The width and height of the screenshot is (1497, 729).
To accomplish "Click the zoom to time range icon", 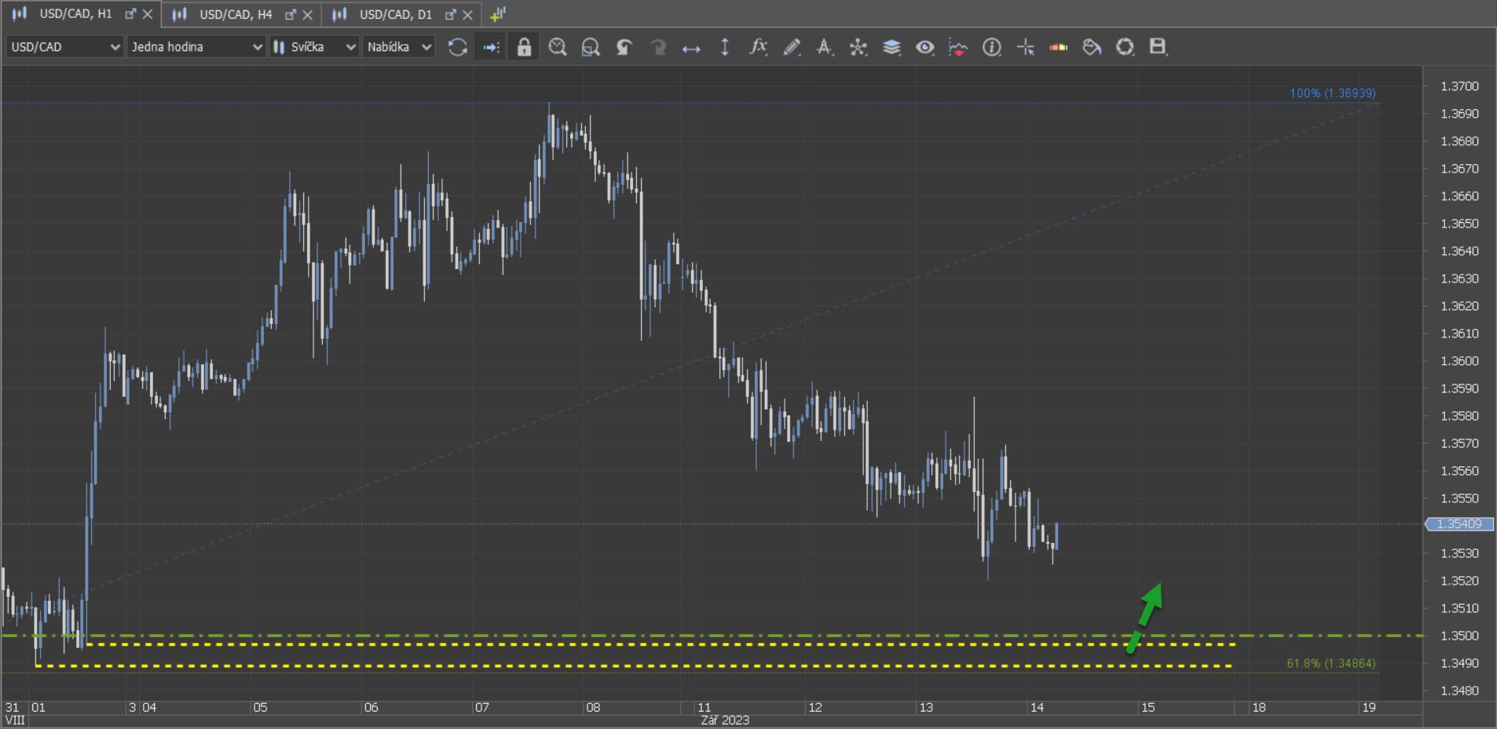I will tap(558, 47).
